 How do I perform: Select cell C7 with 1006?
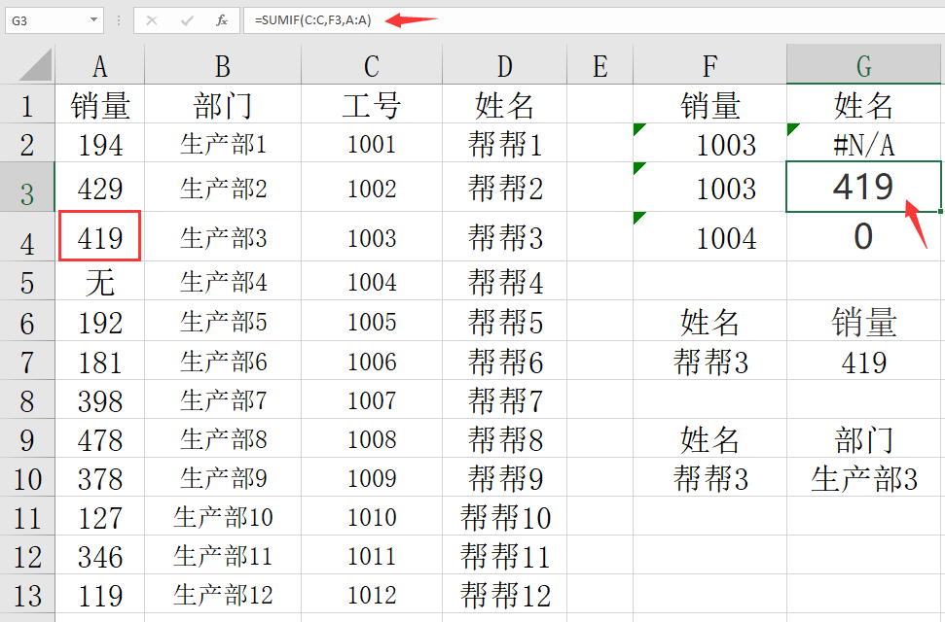tap(371, 361)
